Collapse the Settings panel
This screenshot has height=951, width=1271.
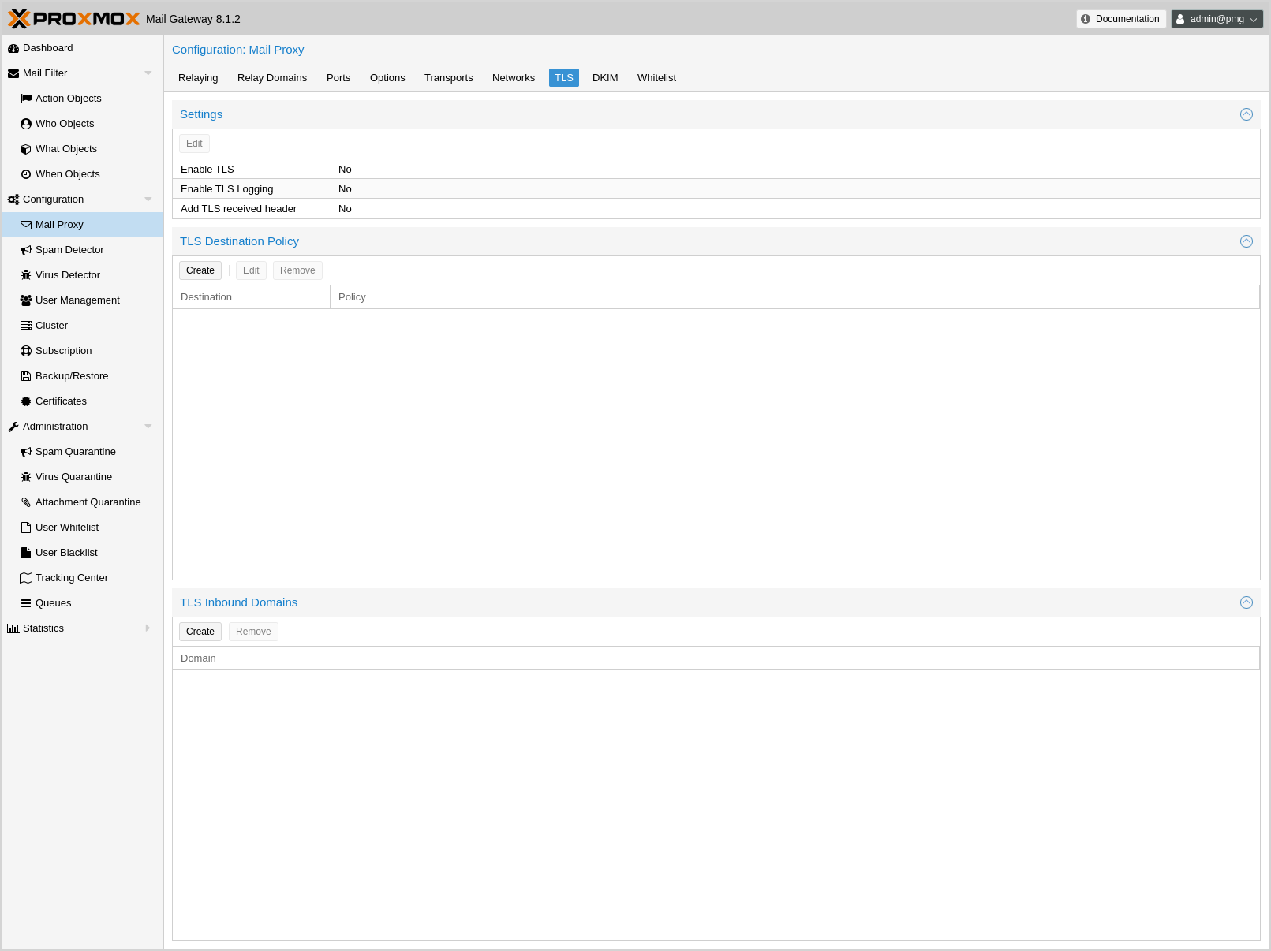(x=1246, y=114)
